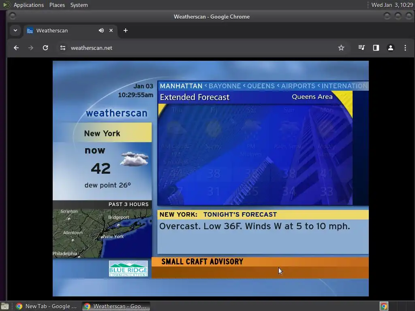Click the Jan 03 date display
This screenshot has height=311, width=415.
pos(143,86)
